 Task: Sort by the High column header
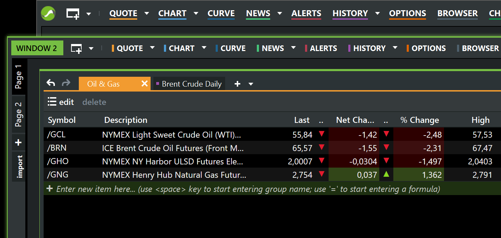coord(481,120)
